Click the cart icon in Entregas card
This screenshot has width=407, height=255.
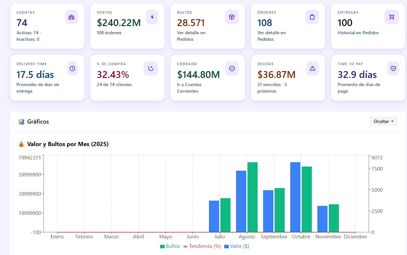(392, 17)
